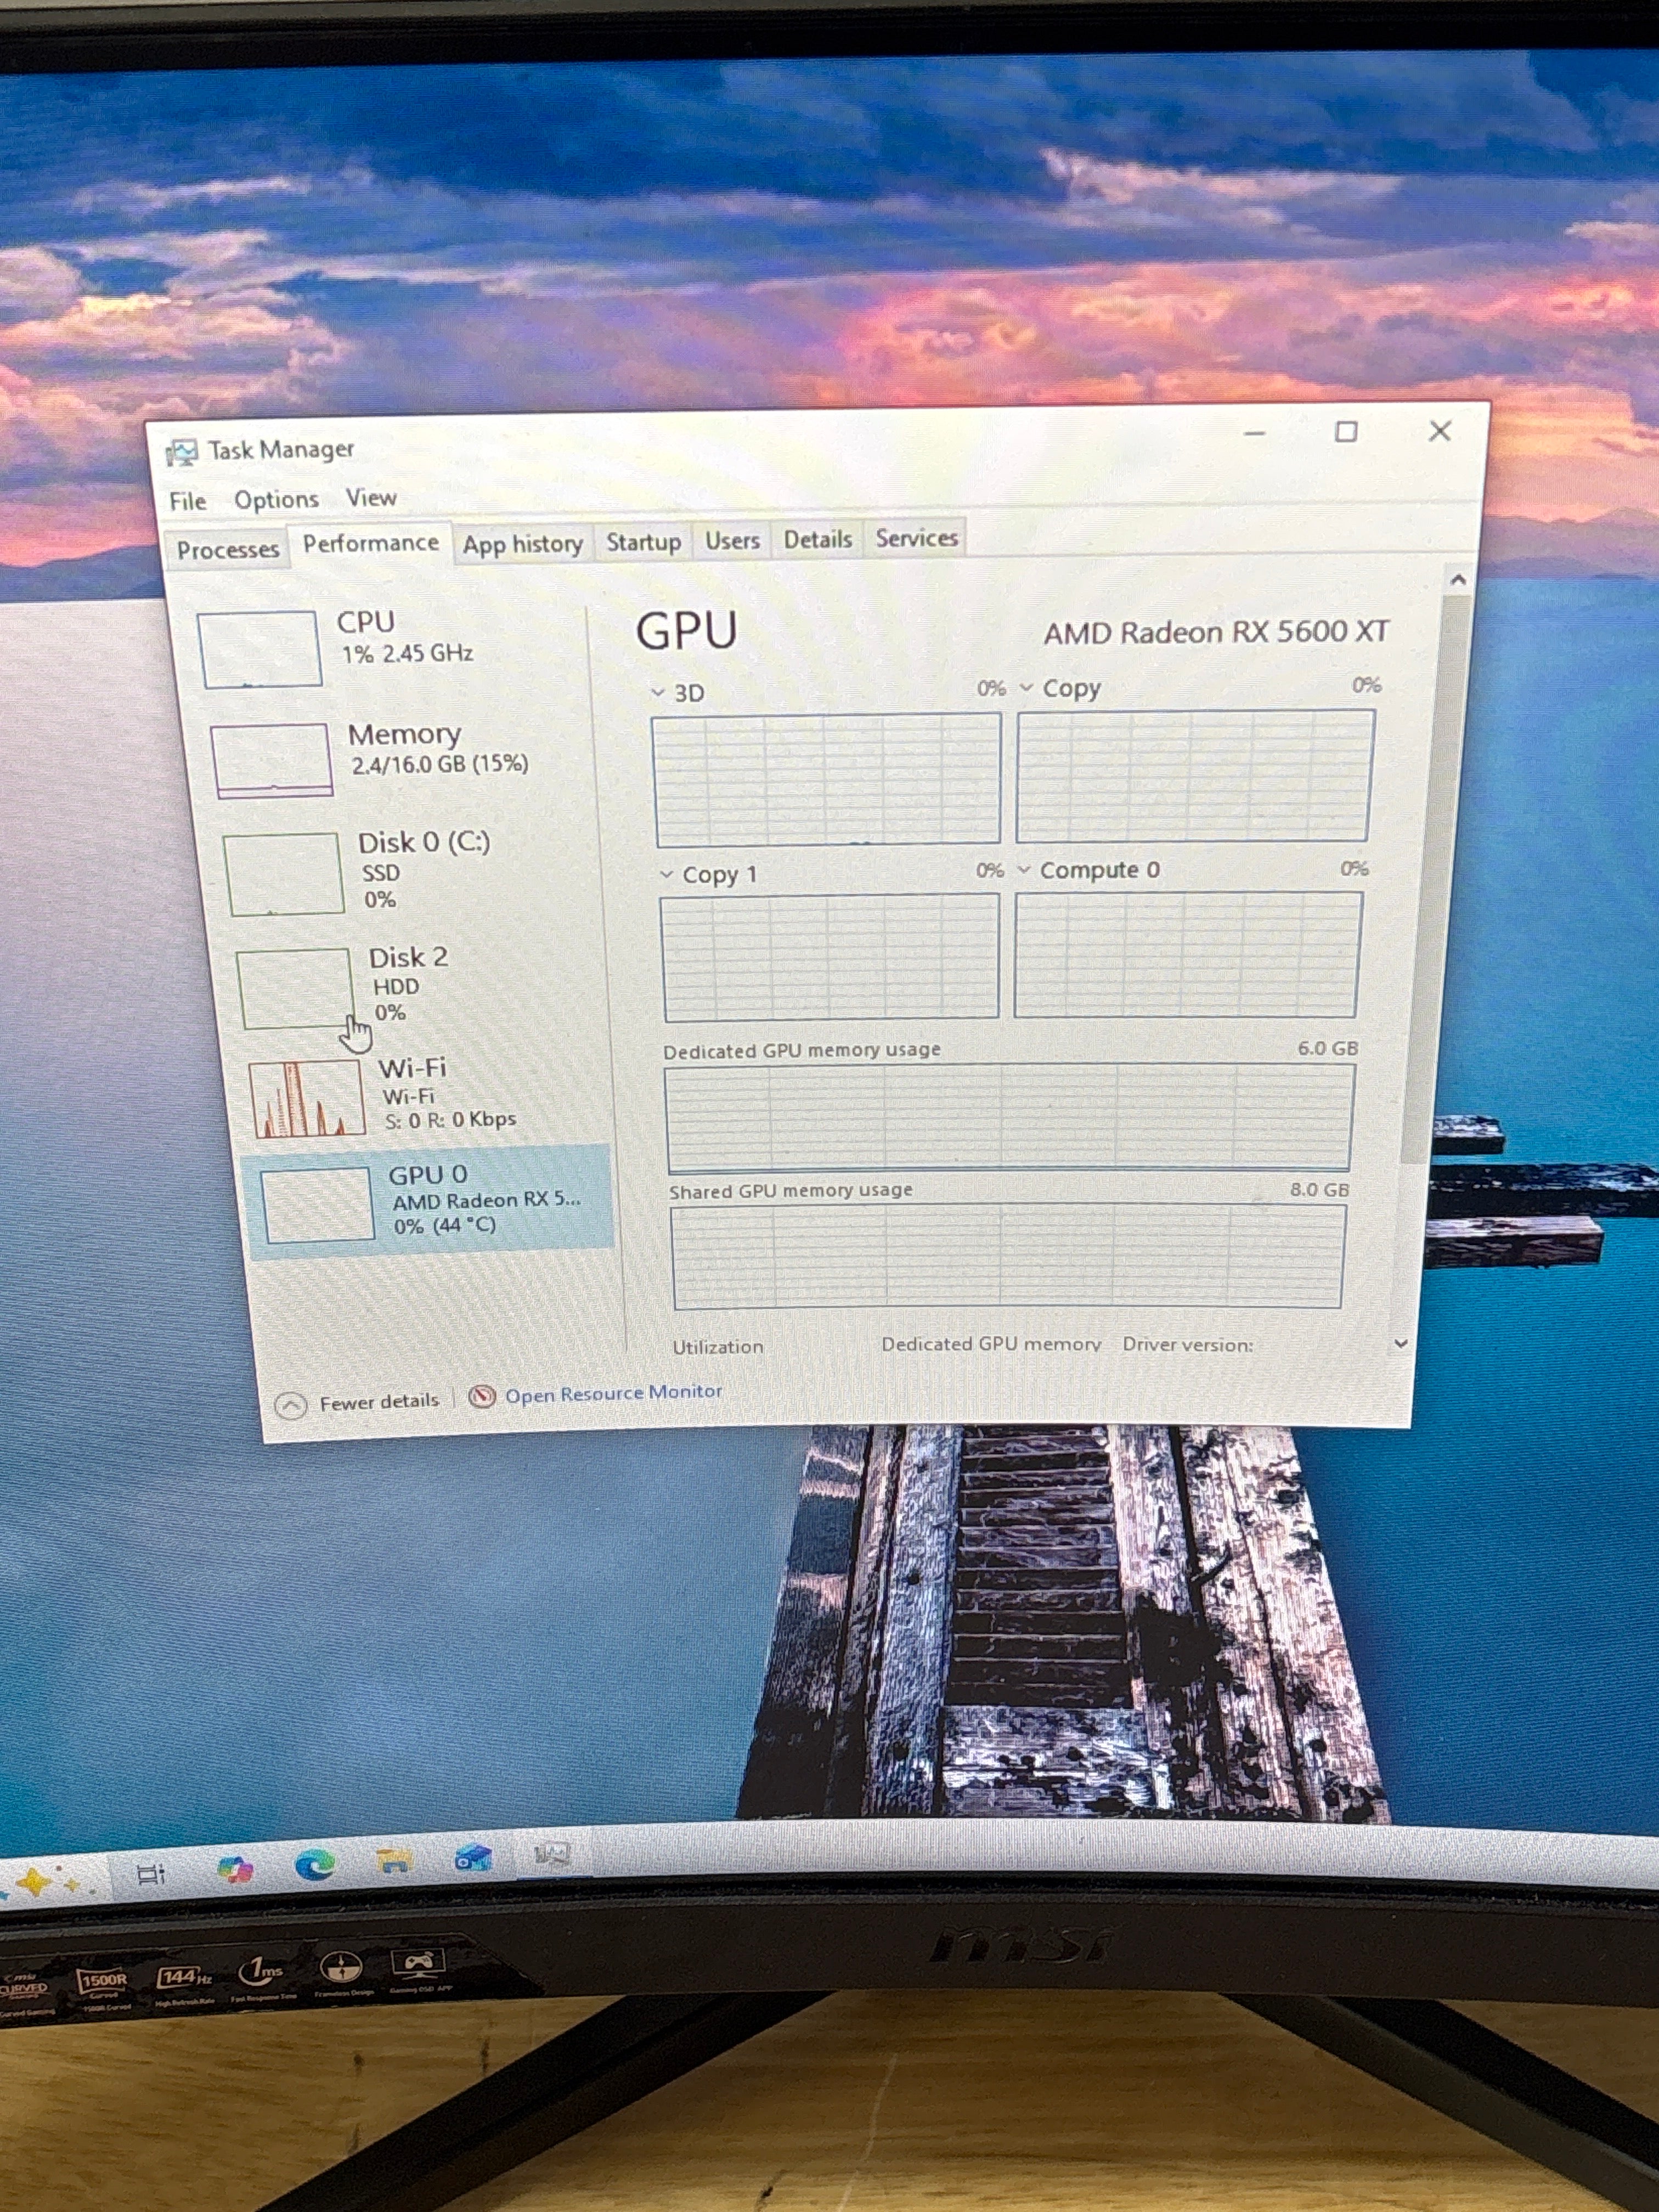The height and width of the screenshot is (2212, 1659).
Task: Open the Startup tab
Action: point(643,542)
